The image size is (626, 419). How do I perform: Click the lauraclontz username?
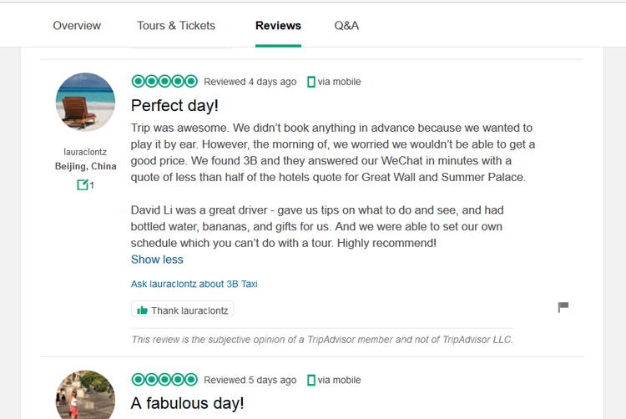(85, 152)
